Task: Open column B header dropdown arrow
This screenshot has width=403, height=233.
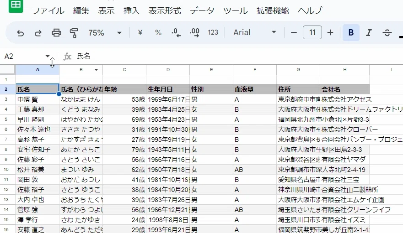Action: [x=96, y=70]
